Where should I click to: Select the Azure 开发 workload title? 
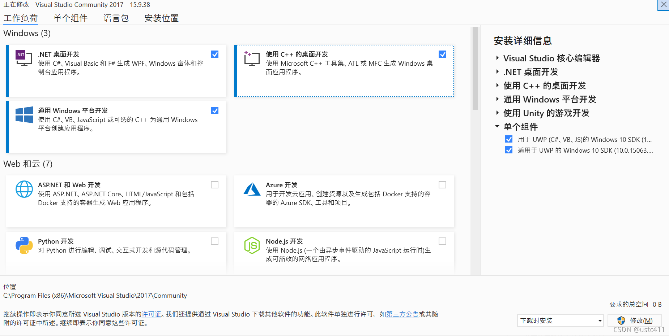click(x=282, y=185)
